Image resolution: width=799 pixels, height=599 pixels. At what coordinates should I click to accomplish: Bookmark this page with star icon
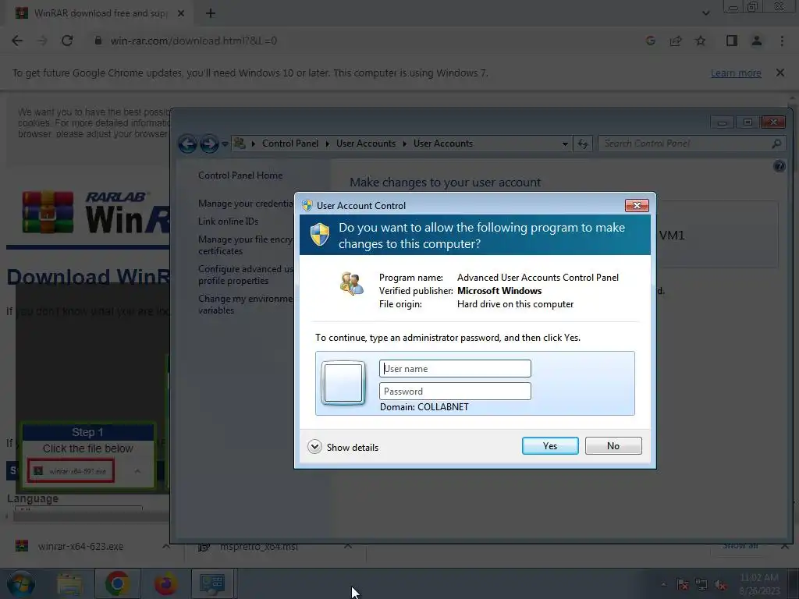pos(701,41)
